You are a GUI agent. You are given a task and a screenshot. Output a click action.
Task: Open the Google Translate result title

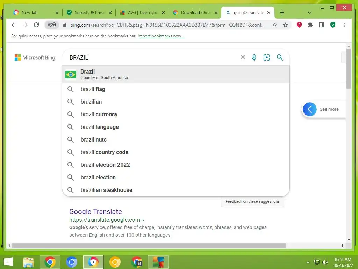click(95, 212)
